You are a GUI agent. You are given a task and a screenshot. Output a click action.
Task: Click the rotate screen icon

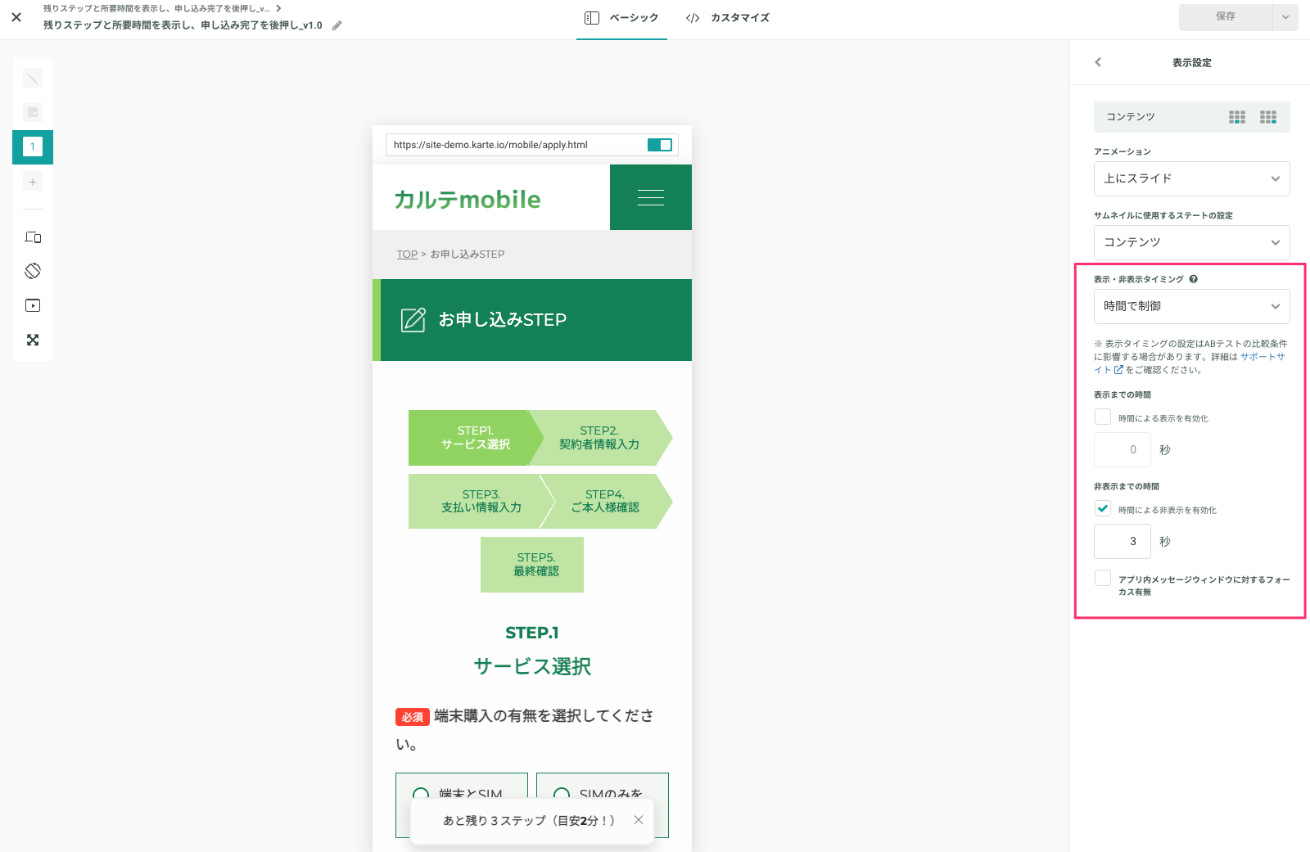click(x=33, y=271)
